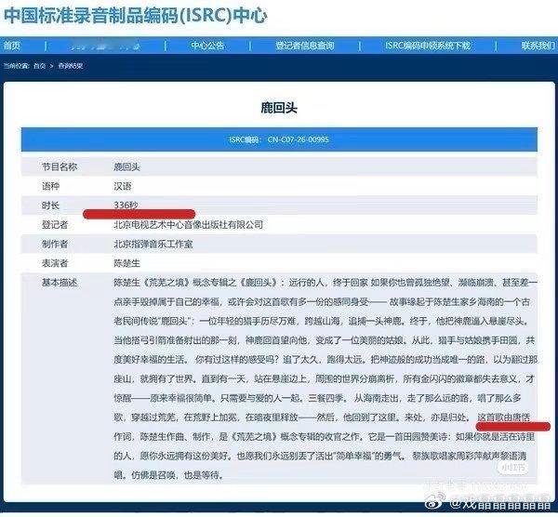Viewport: 558px width, 517px height.
Task: Click the 首页 breadcrumb link
Action: 39,66
